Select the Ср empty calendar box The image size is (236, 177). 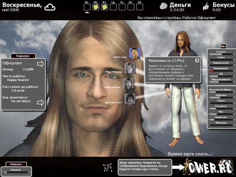113,7
